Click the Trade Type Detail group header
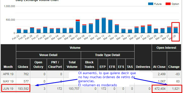The height and width of the screenshot is (93, 183). tap(108, 55)
